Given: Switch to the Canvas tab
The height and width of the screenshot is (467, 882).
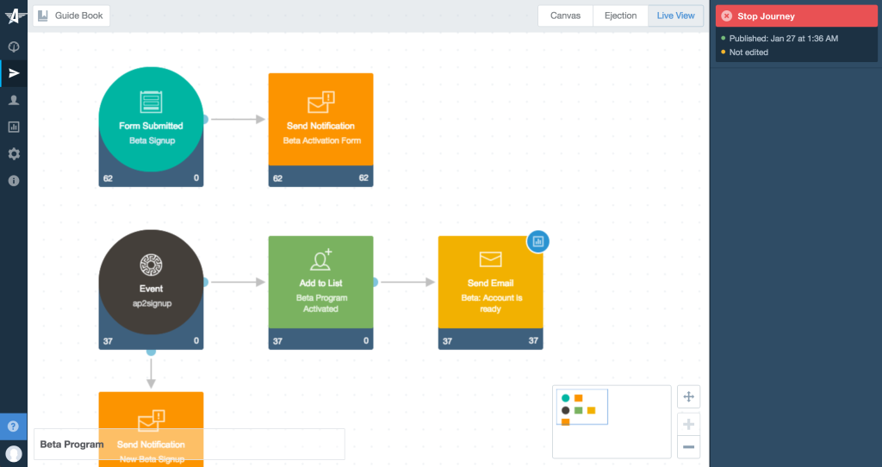Looking at the screenshot, I should (x=565, y=16).
